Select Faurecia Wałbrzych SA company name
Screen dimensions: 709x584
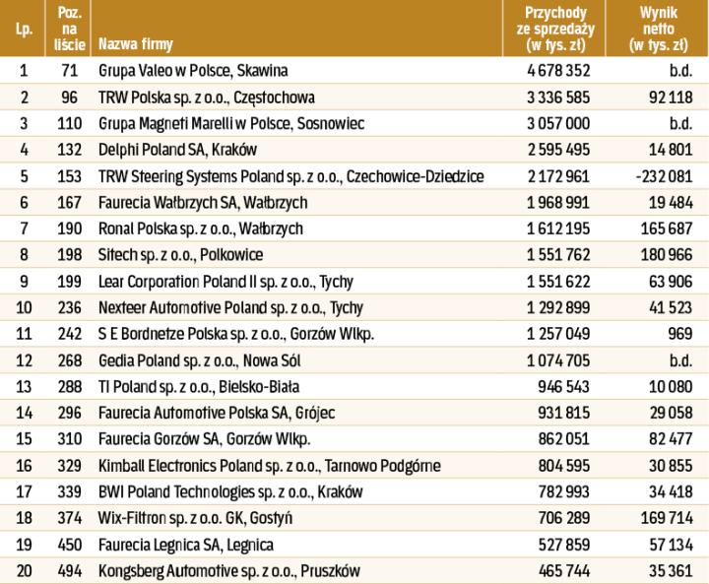click(203, 202)
